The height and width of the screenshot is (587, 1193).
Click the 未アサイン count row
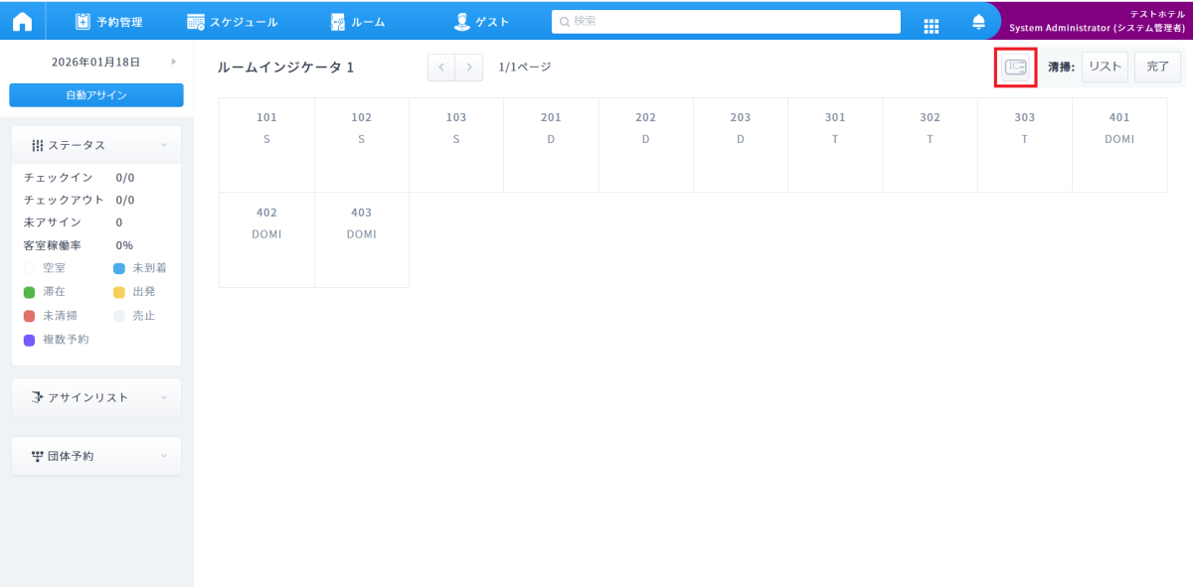click(74, 222)
